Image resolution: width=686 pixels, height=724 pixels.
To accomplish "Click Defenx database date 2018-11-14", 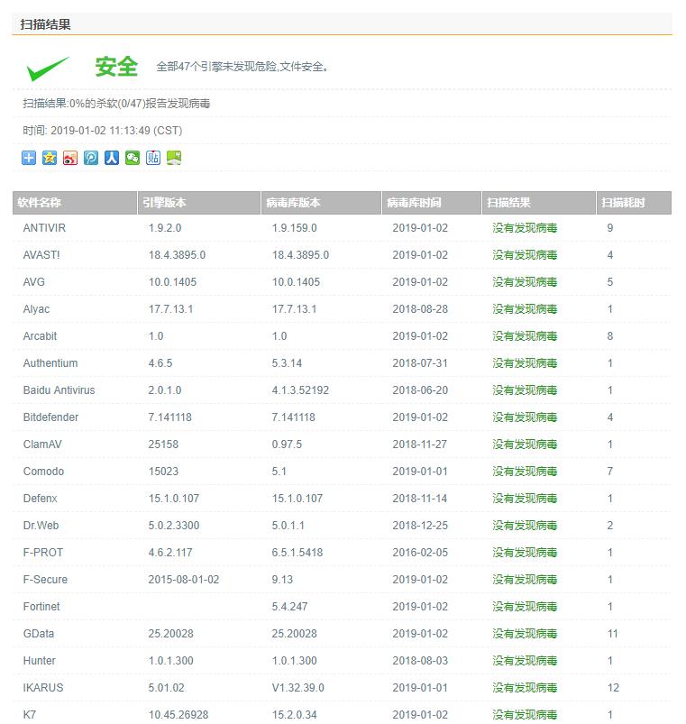I will 420,499.
